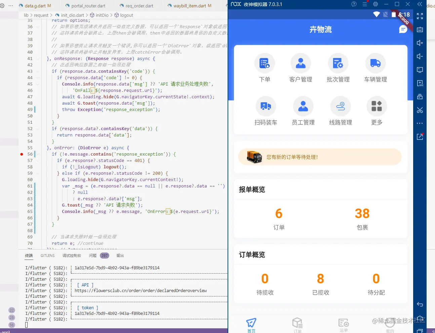Screen dimensions: 435x333
Task: Collapse the onResponse block at line 41
Action: coord(38,59)
